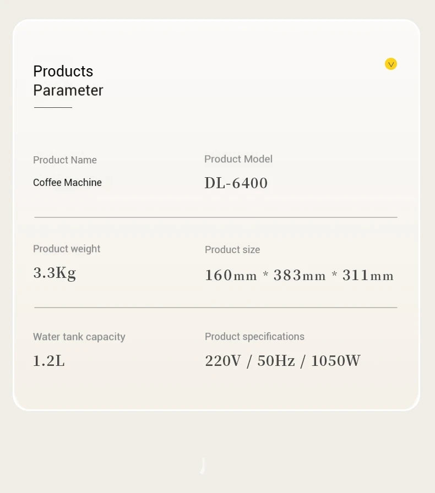Screen dimensions: 435x493
Task: Select the "Product weight" label
Action: coord(67,249)
